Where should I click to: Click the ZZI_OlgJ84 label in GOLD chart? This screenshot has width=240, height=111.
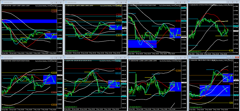point(196,107)
